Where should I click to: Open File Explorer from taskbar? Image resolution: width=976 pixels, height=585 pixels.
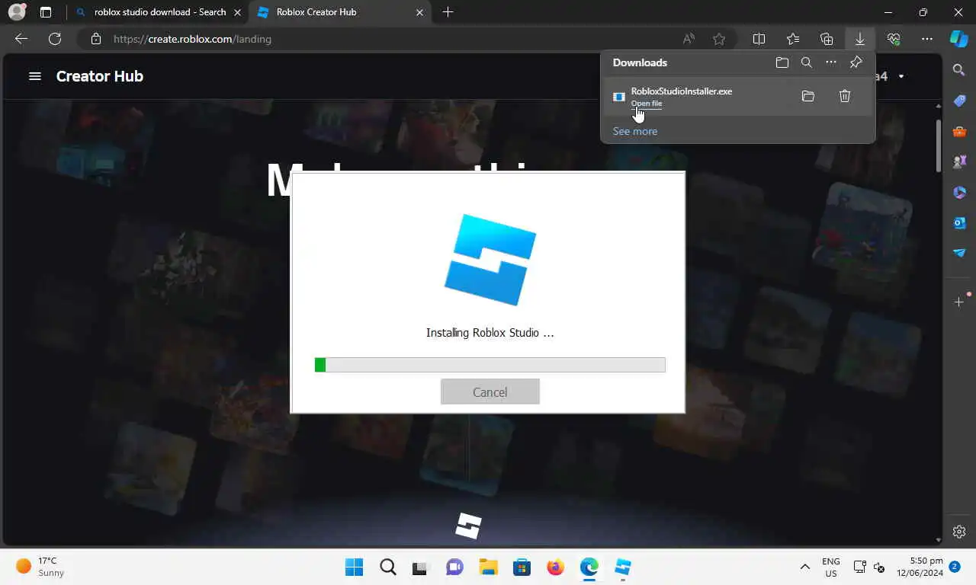click(488, 567)
